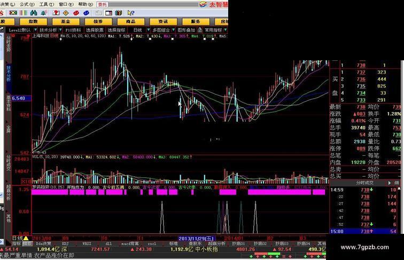Click the binoculars search icon
This screenshot has height=260, width=404.
(34, 13)
